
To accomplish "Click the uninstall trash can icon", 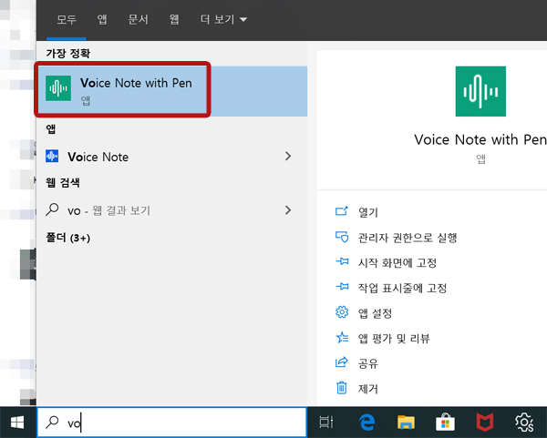I will (342, 388).
